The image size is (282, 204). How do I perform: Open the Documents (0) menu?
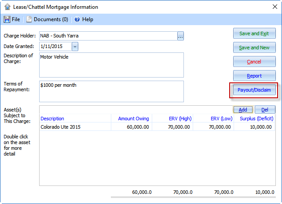coord(51,19)
